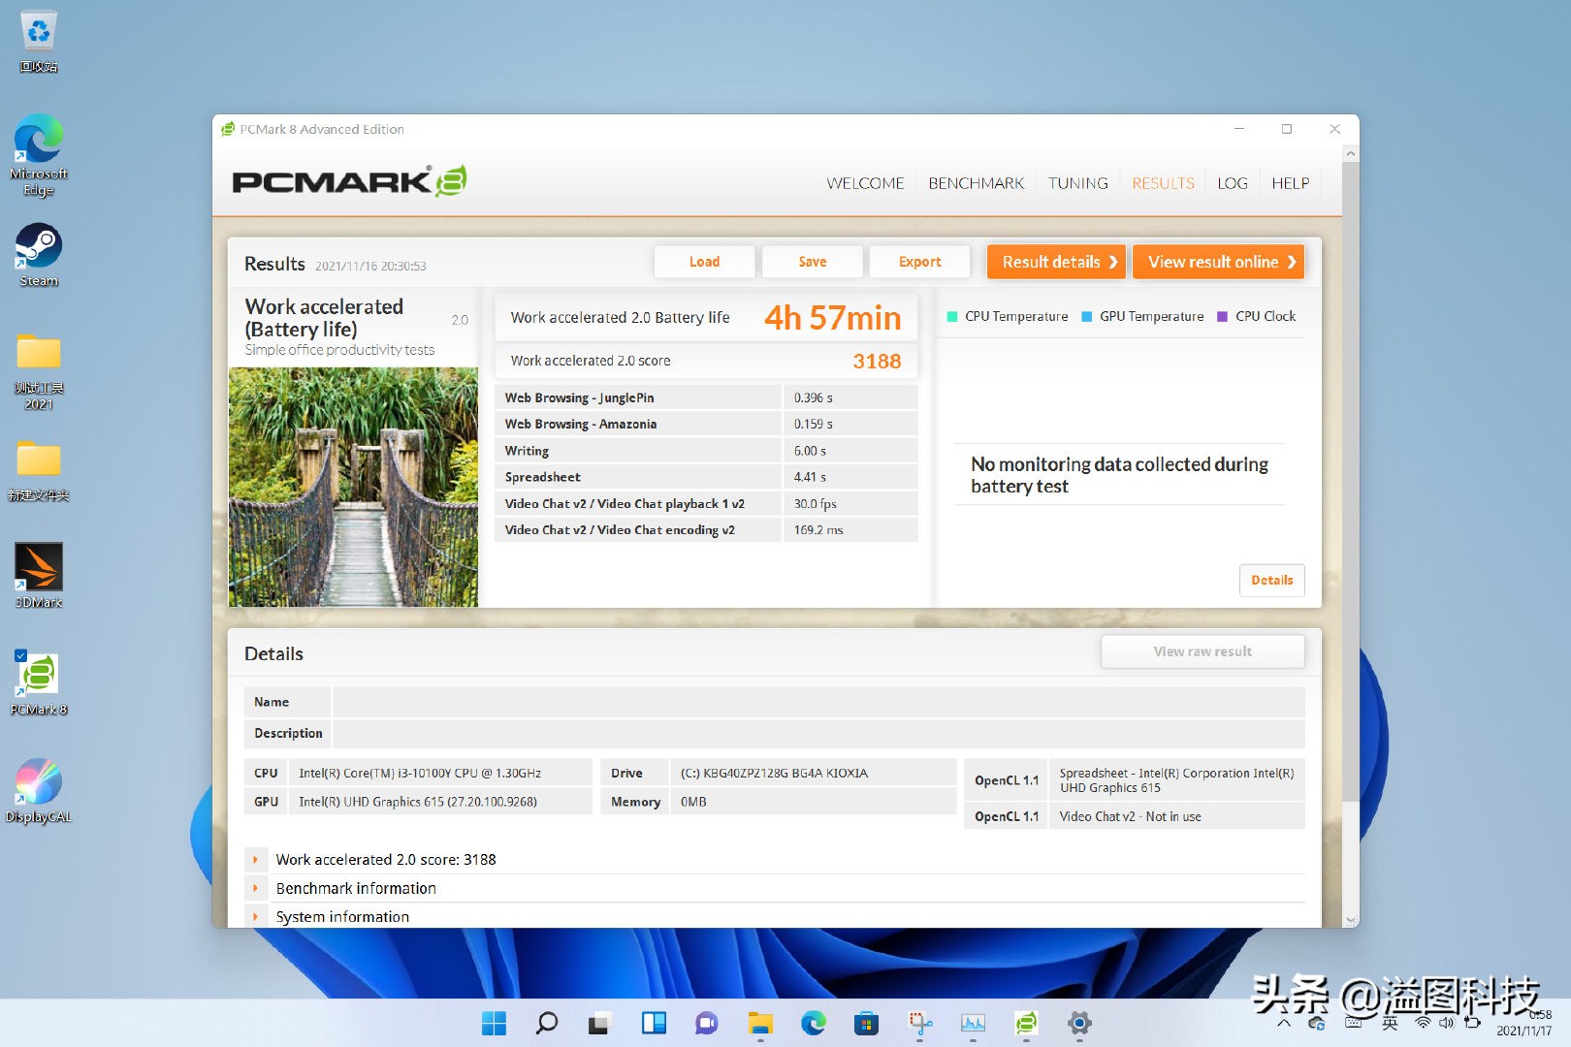Open DisplayCAL desktop shortcut

click(39, 790)
